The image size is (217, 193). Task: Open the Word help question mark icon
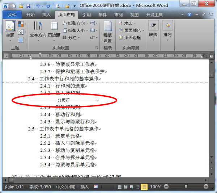click(189, 14)
